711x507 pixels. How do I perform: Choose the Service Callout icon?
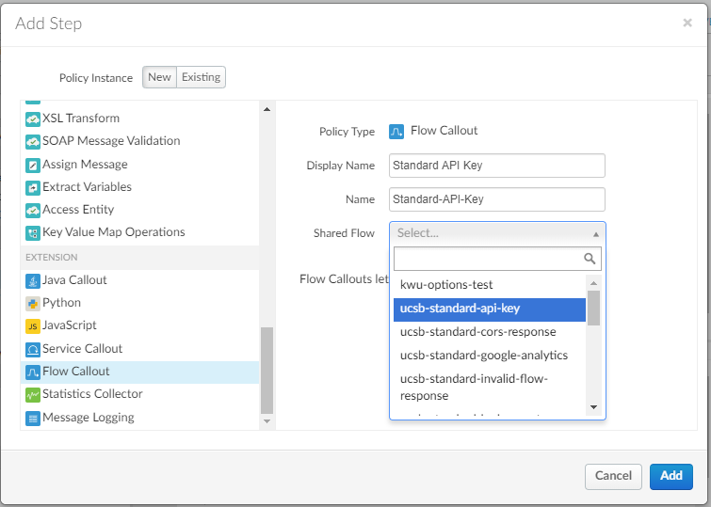33,349
